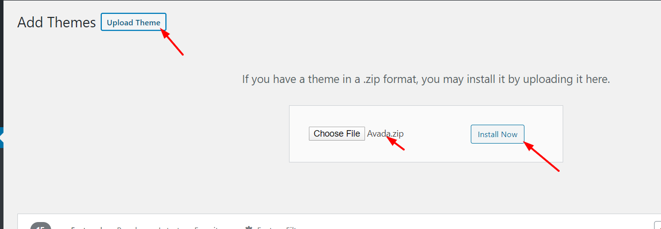Start installation with Install Now
The width and height of the screenshot is (661, 229).
coord(498,134)
